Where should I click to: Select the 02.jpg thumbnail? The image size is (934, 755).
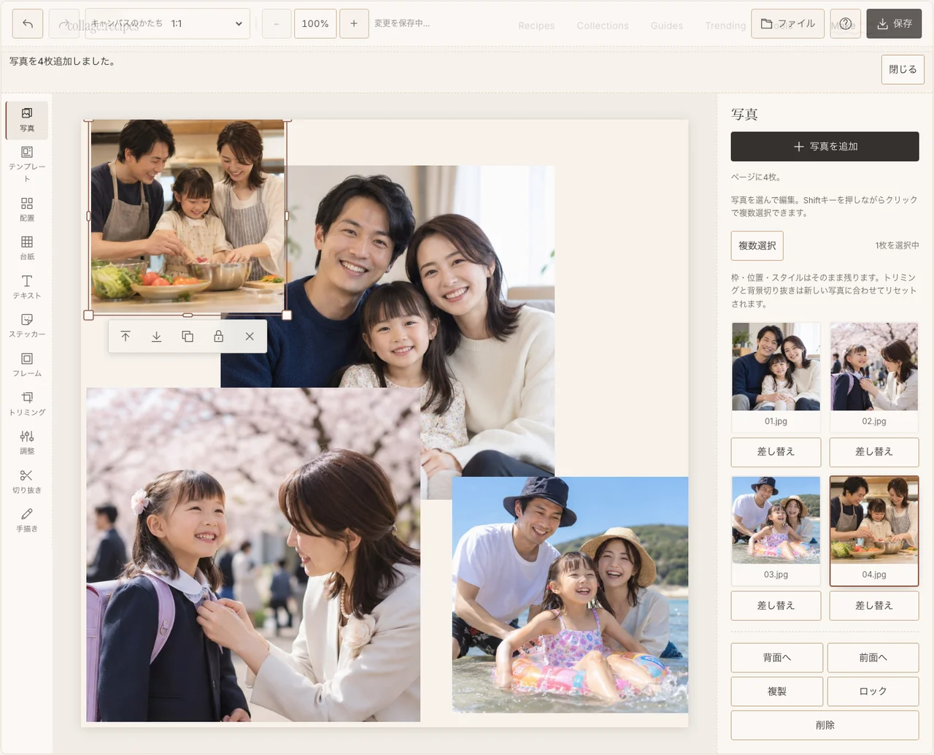(x=874, y=377)
